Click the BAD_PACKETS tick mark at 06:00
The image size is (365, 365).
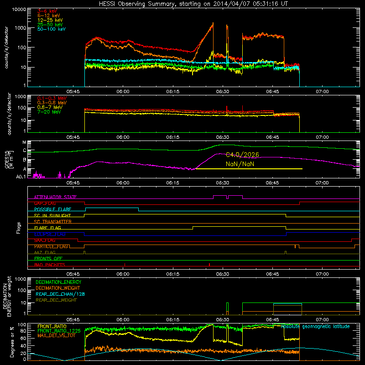coord(125,265)
